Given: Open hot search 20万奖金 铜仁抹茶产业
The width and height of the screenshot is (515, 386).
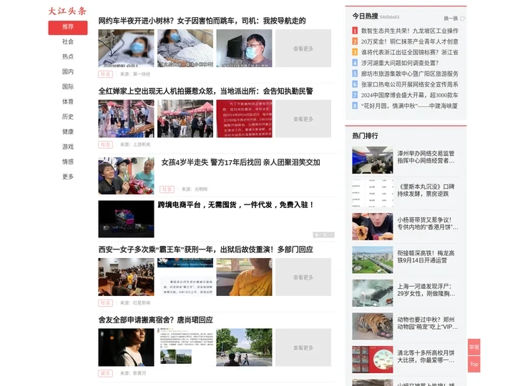Looking at the screenshot, I should pyautogui.click(x=410, y=41).
